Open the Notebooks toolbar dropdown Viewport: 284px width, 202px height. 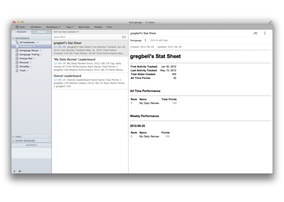pos(54,27)
